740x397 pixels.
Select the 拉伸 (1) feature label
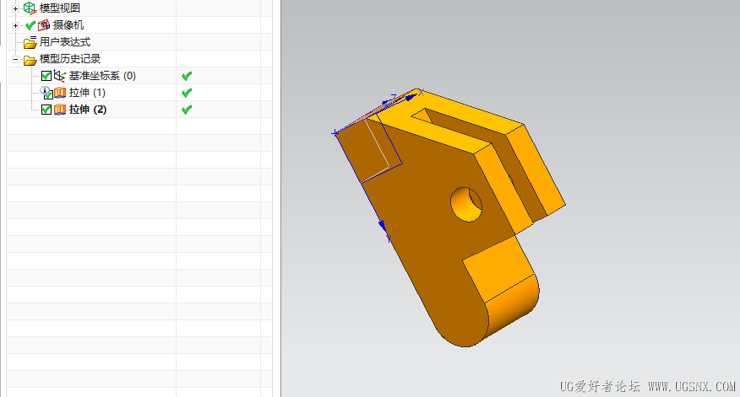(87, 93)
